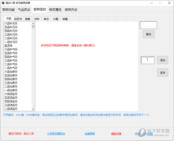Select 三品补气丹 in the list
The image size is (174, 141).
coord(11,61)
